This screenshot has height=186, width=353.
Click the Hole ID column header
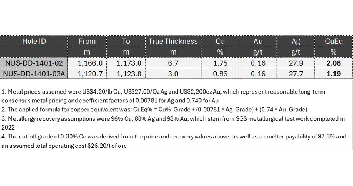pyautogui.click(x=34, y=41)
